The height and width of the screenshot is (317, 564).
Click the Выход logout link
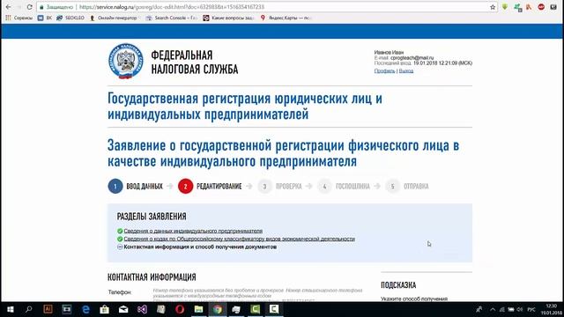[x=406, y=70]
